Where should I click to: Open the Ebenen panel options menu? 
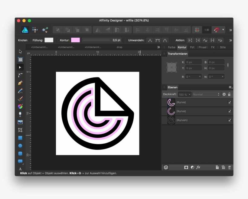pyautogui.click(x=230, y=87)
